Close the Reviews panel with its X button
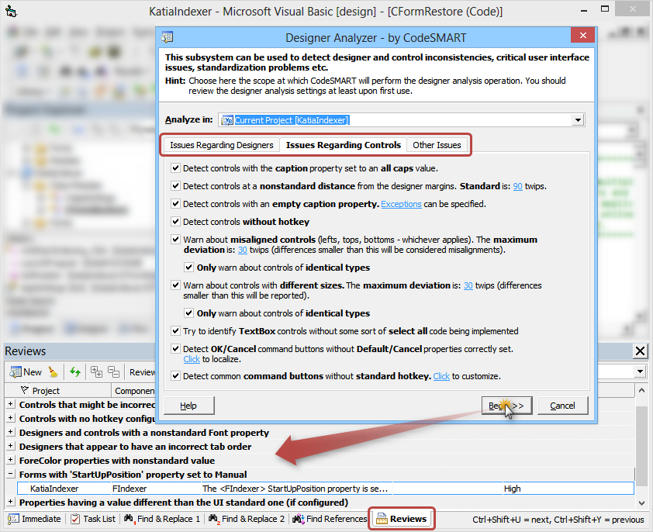This screenshot has height=532, width=653. [x=640, y=351]
